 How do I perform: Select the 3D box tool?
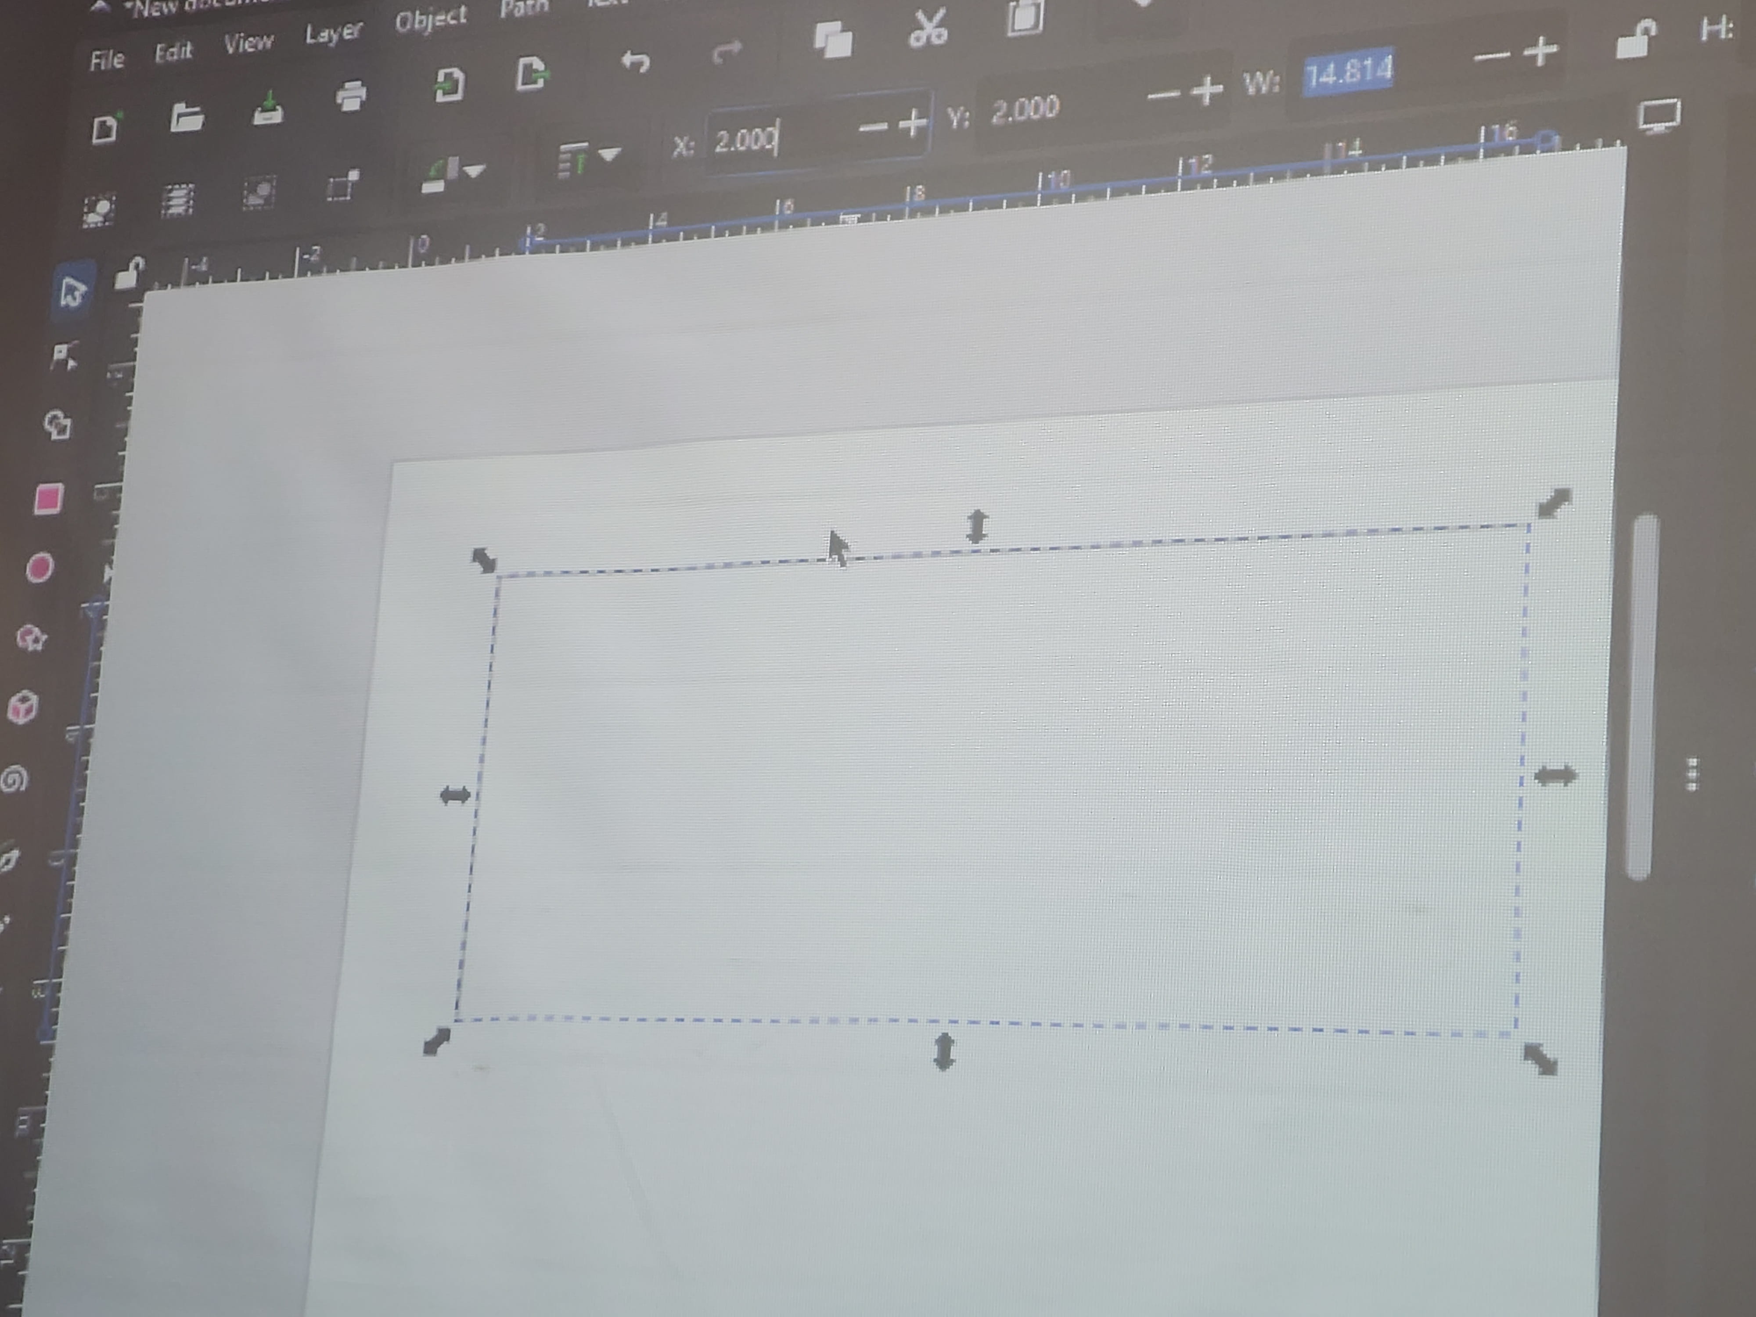(x=23, y=706)
